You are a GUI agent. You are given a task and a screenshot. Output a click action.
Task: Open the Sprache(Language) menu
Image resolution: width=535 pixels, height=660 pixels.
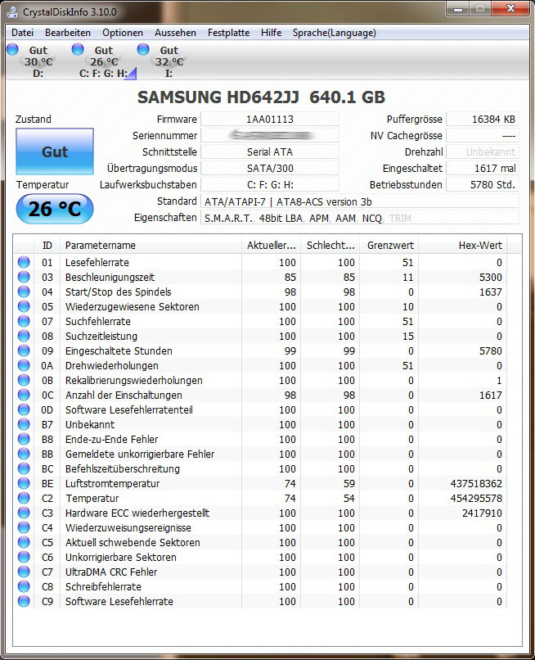pos(335,33)
